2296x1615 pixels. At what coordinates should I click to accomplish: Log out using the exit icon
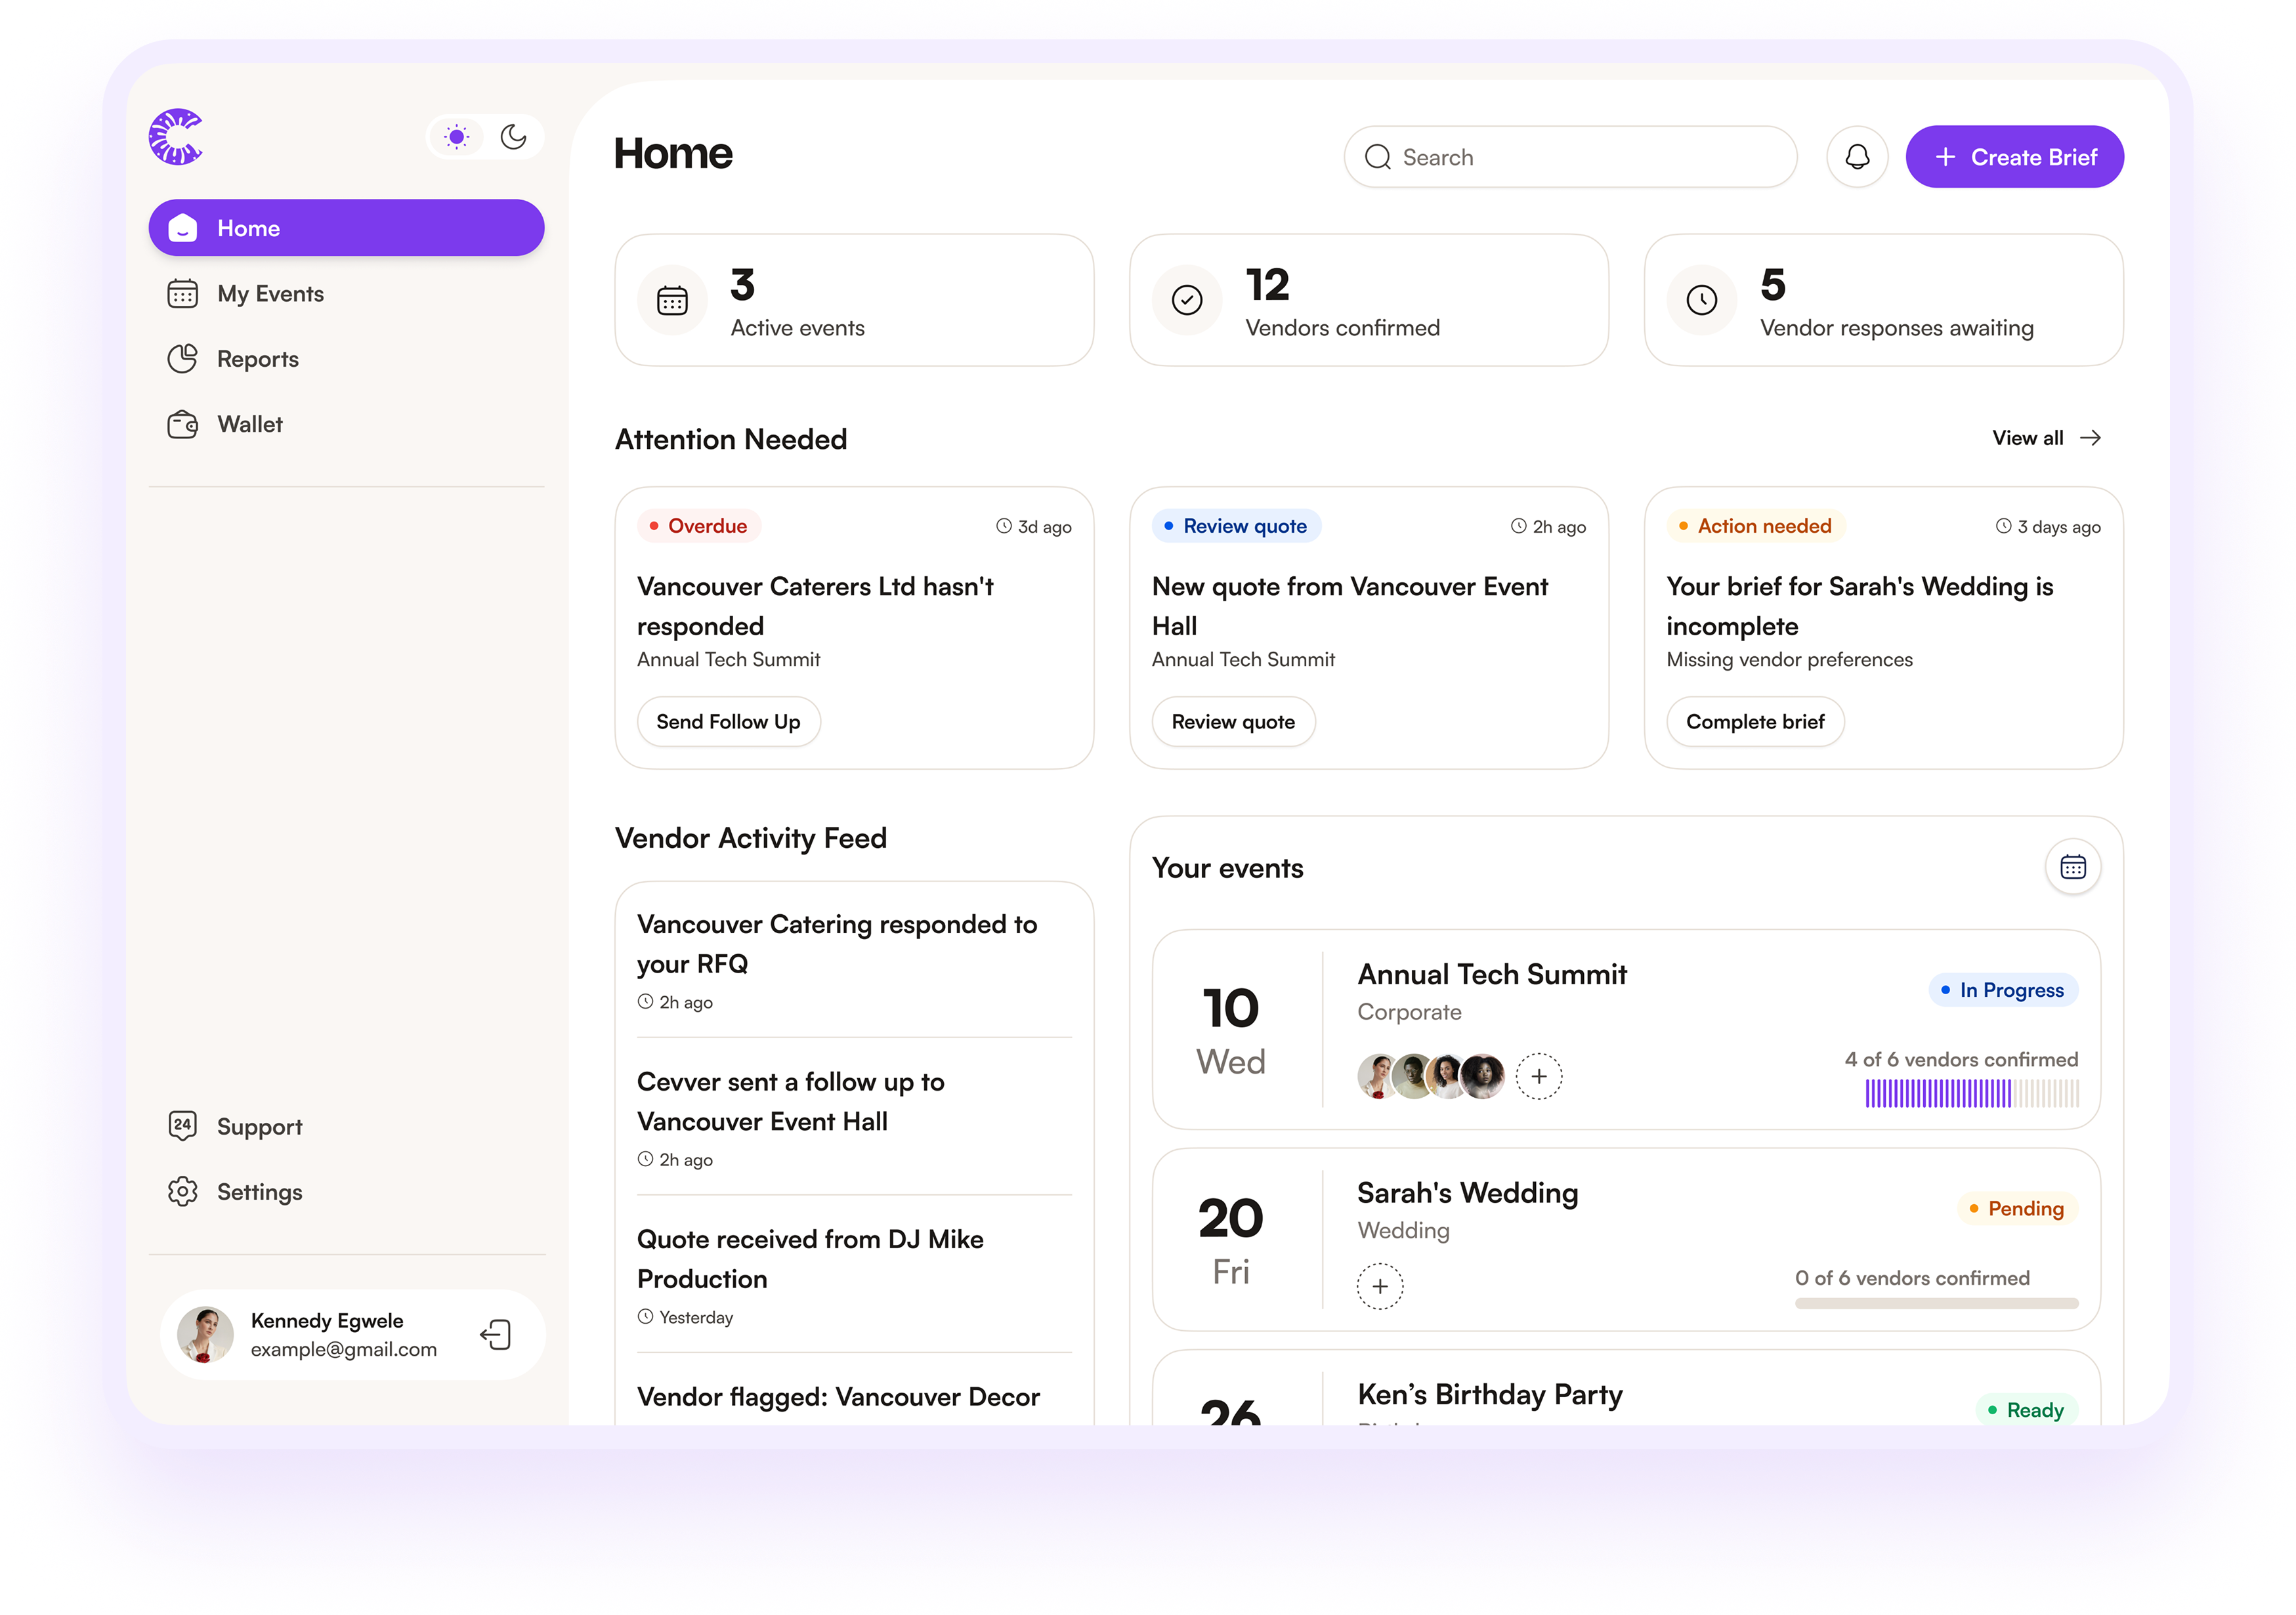tap(496, 1335)
